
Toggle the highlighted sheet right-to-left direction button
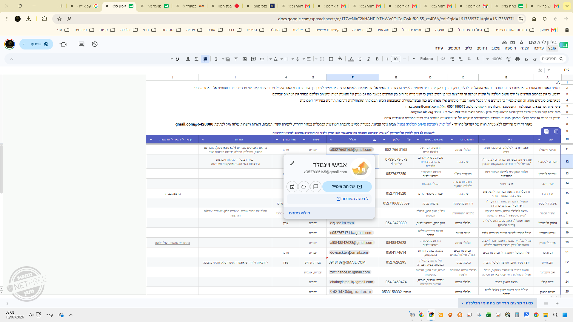pyautogui.click(x=205, y=59)
